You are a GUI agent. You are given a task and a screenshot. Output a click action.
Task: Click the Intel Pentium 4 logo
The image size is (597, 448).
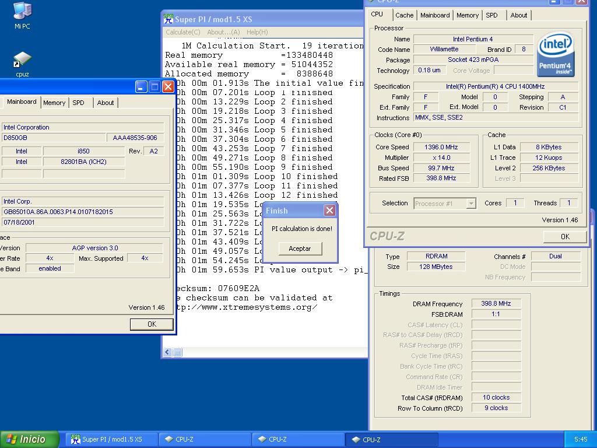556,54
